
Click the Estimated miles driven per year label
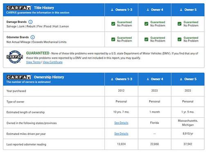tap(26, 134)
